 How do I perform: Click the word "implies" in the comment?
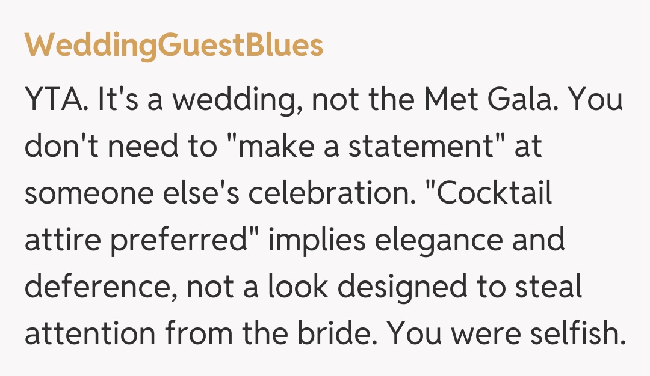pos(317,240)
